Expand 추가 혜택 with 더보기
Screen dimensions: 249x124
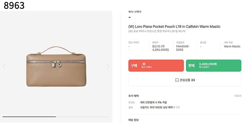[238, 96]
